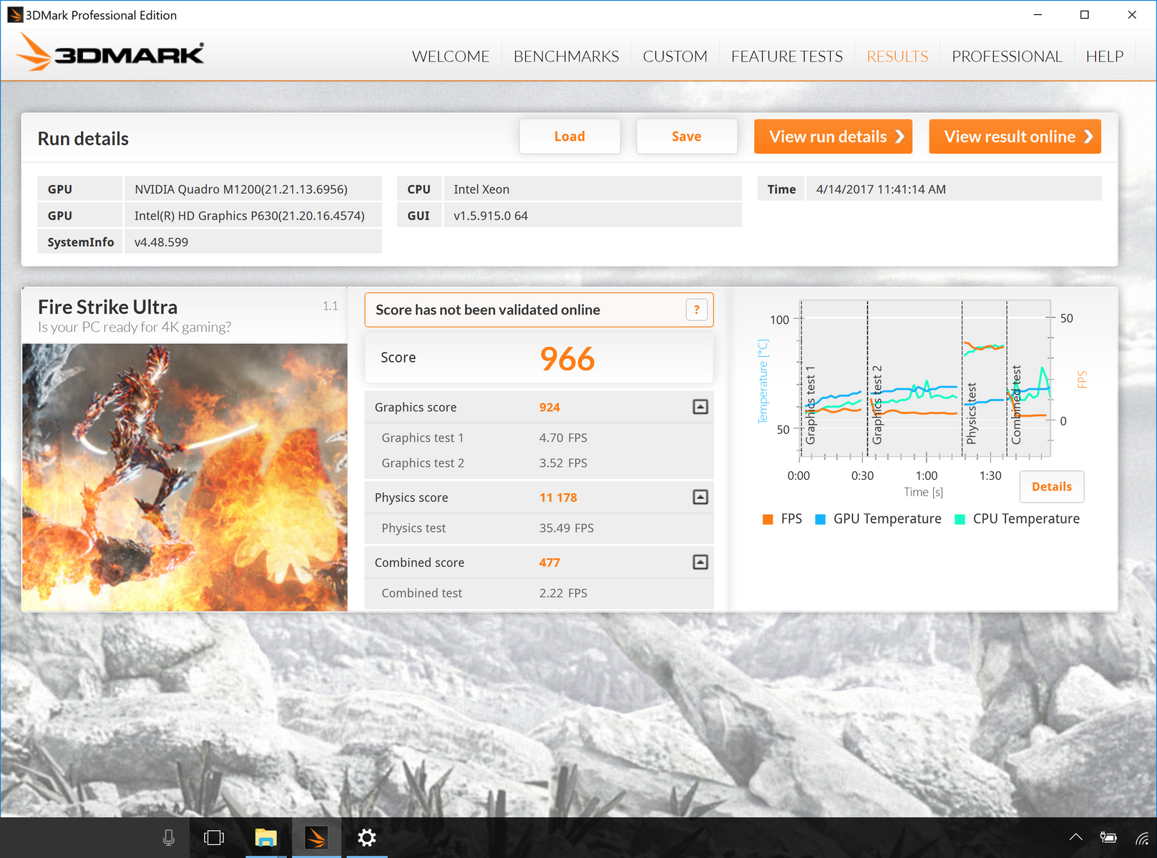Click View run details button

[833, 137]
